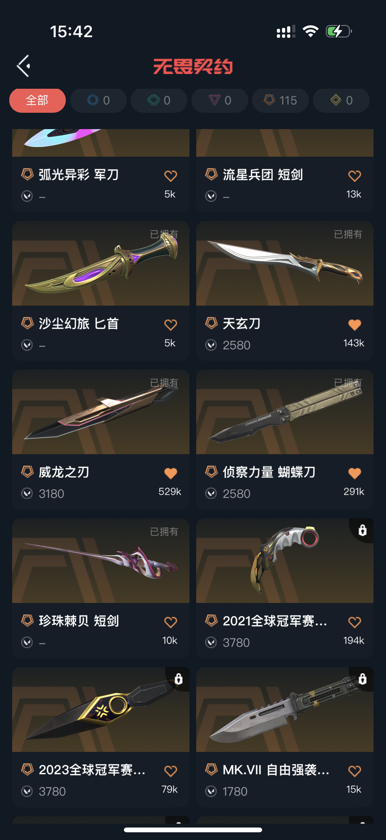Unfavorite 天玄刀 filled heart

(x=355, y=324)
